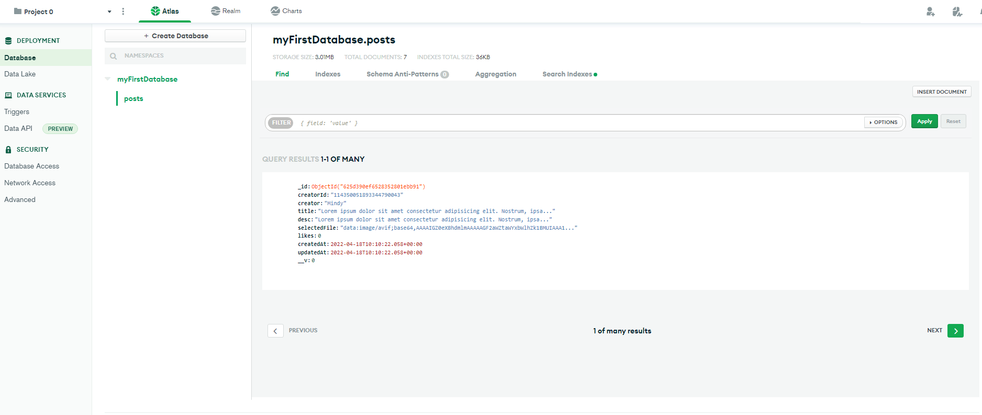Viewport: 982px width, 415px height.
Task: Open the project three-dot options menu
Action: point(123,12)
